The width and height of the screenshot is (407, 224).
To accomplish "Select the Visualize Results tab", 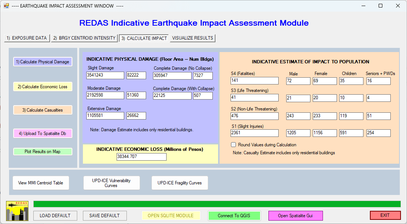I will (193, 38).
